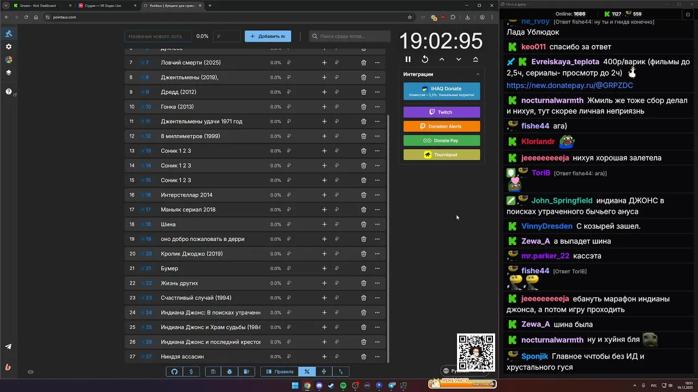Screen dimensions: 698x392
Task: Open more options for Гонка (2013)
Action: coord(377,107)
